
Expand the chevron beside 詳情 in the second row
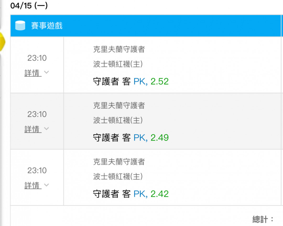point(46,128)
